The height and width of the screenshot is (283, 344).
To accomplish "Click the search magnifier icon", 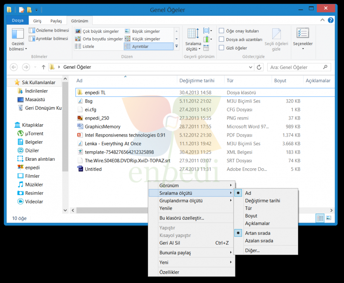I will pyautogui.click(x=325, y=67).
